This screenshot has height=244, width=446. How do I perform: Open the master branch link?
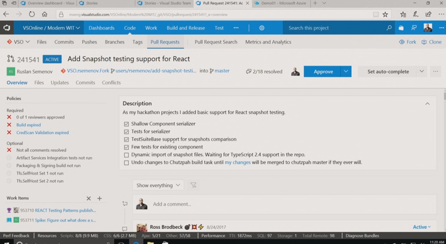[x=222, y=71]
